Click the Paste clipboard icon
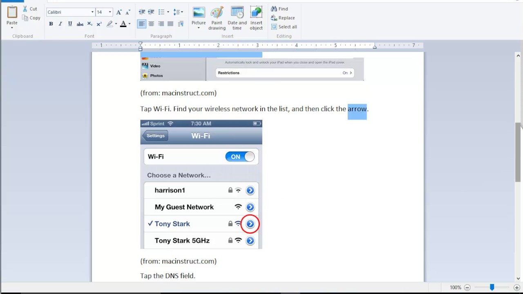This screenshot has width=523, height=294. pos(12,12)
